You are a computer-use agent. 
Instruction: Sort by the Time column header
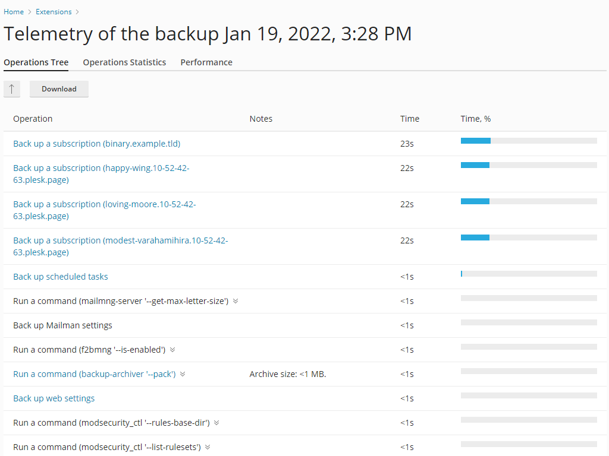tap(409, 118)
